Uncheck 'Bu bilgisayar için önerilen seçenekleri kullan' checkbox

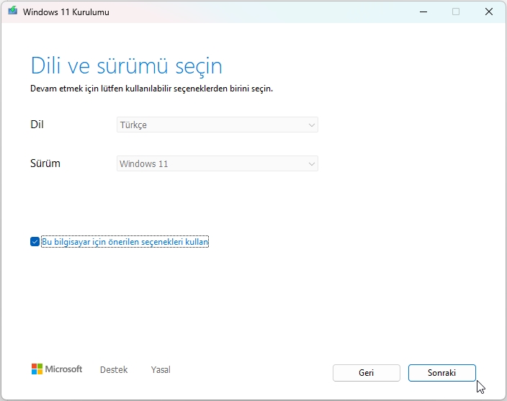(x=35, y=242)
